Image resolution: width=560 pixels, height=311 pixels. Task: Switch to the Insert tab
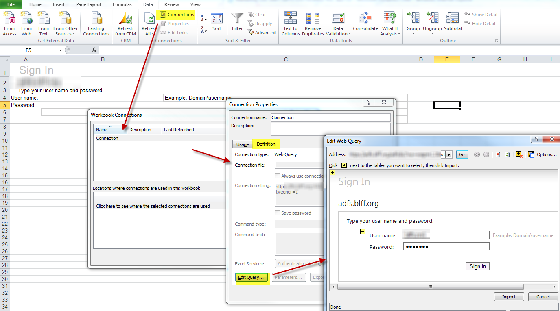click(x=59, y=4)
